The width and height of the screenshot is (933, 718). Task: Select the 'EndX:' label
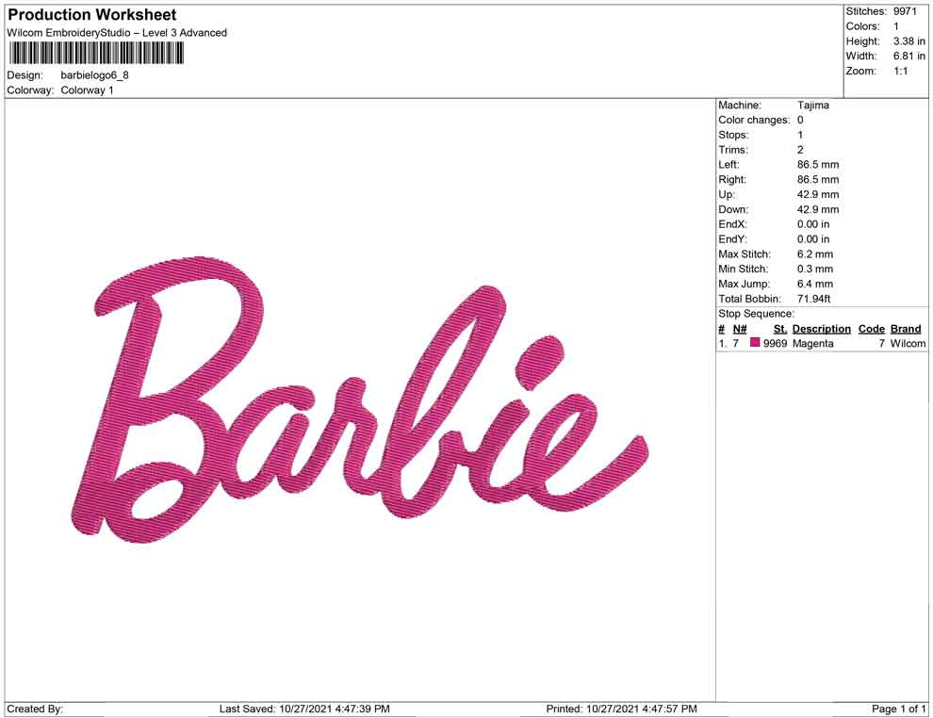click(x=732, y=224)
